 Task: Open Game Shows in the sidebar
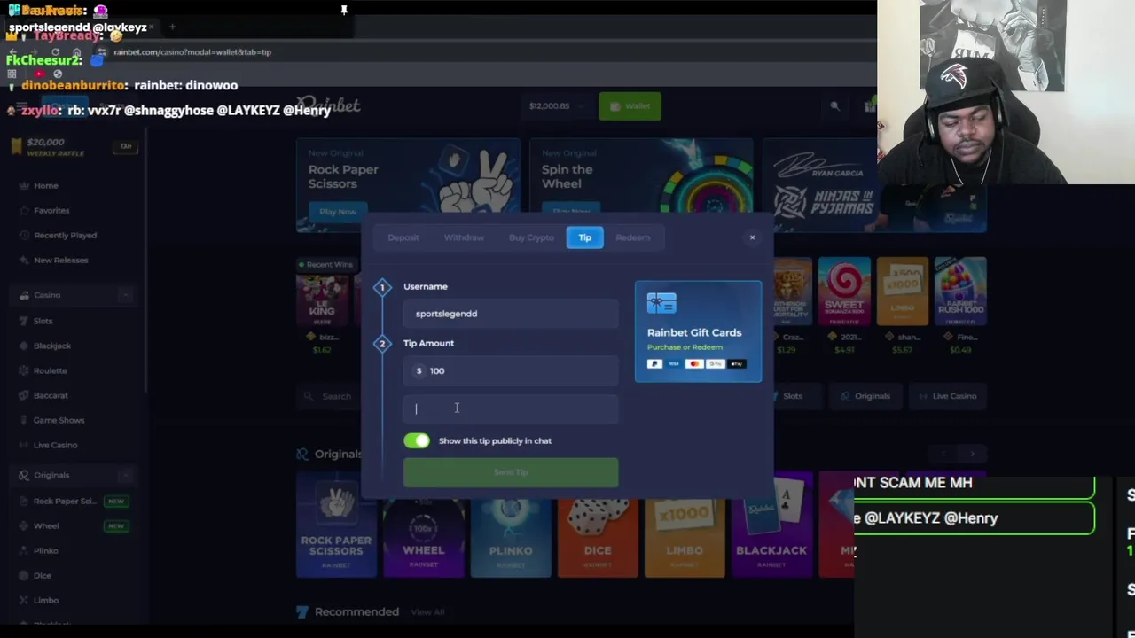pyautogui.click(x=59, y=420)
